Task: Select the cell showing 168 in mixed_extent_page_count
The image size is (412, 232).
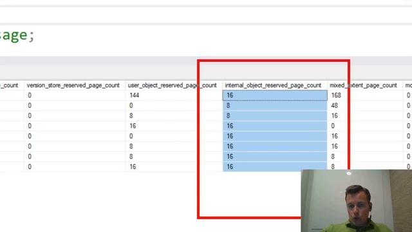Action: point(365,95)
